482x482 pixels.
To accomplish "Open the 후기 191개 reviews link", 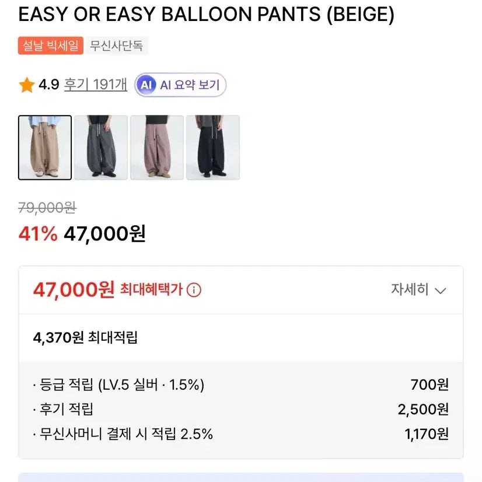I will click(x=96, y=85).
